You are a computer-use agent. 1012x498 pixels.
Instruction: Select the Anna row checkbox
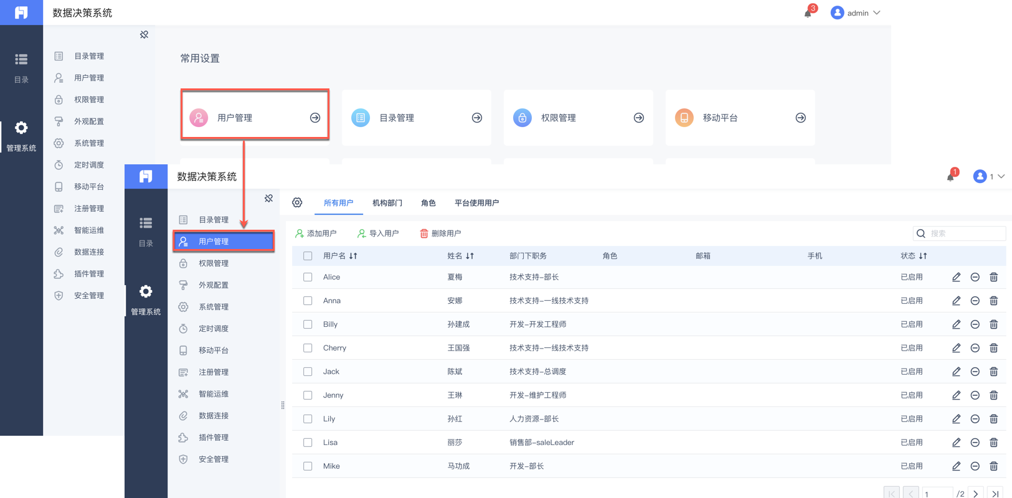click(308, 301)
